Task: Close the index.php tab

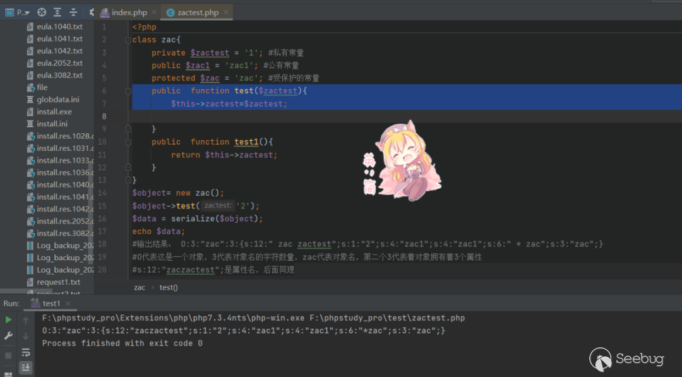Action: pyautogui.click(x=154, y=13)
